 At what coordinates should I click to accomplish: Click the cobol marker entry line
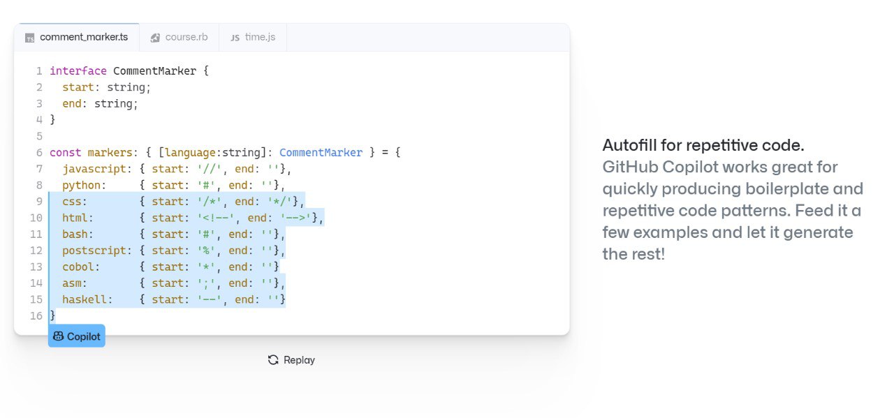click(171, 267)
